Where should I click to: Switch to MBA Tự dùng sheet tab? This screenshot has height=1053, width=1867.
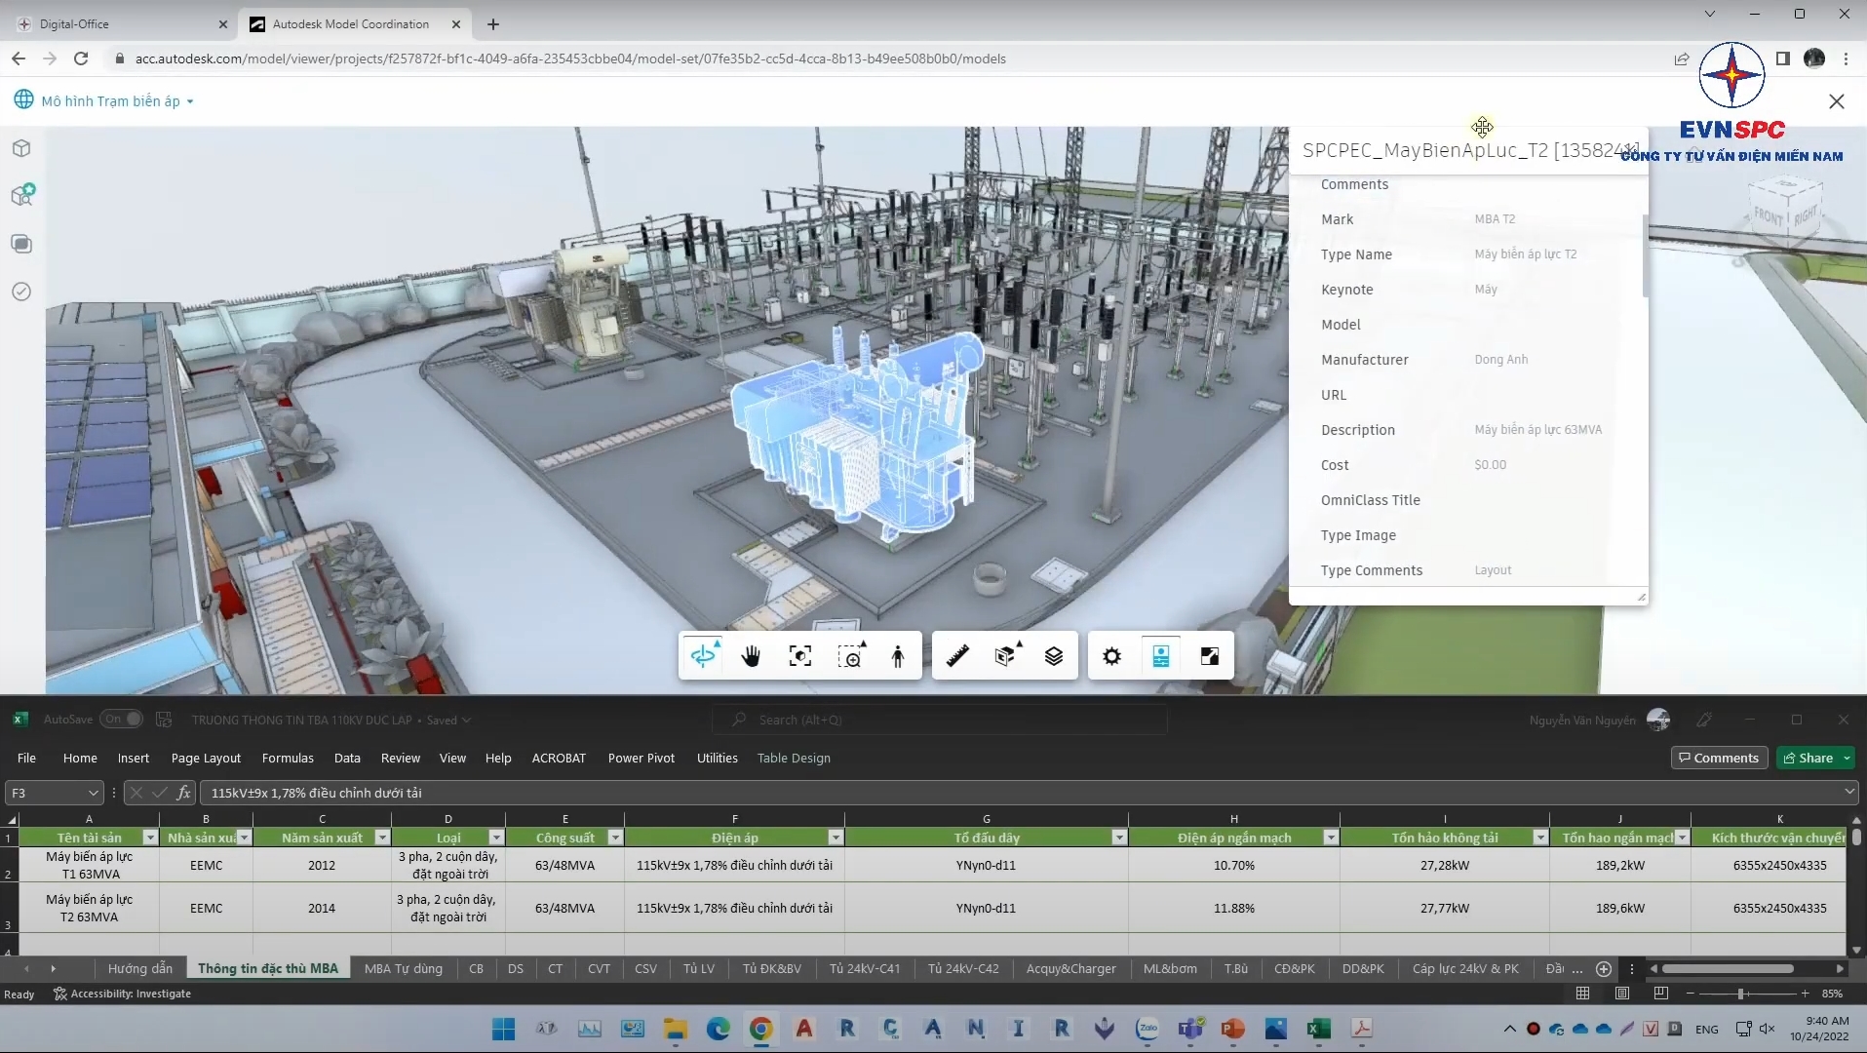tap(403, 969)
